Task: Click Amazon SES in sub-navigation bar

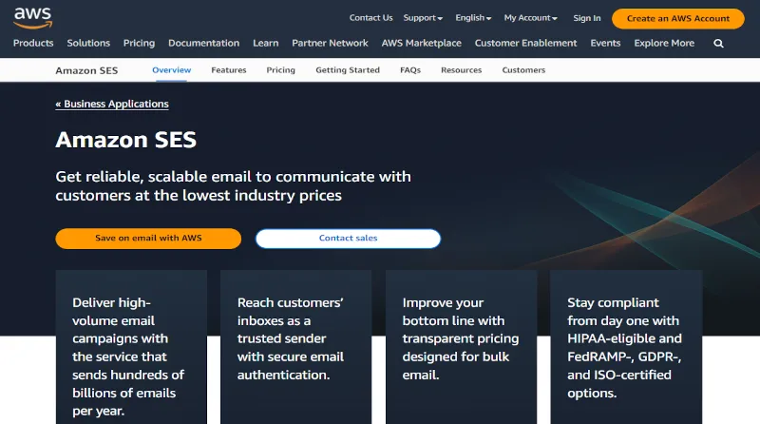Action: (x=86, y=71)
